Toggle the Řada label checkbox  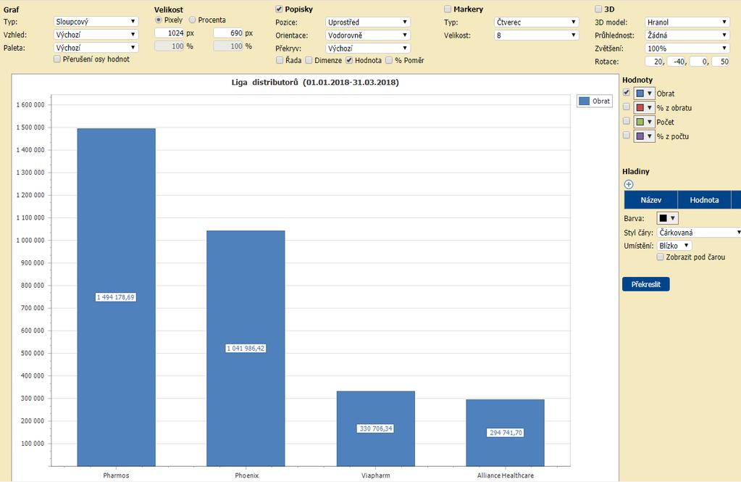tap(280, 60)
